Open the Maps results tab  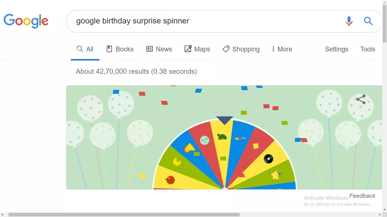[x=197, y=49]
